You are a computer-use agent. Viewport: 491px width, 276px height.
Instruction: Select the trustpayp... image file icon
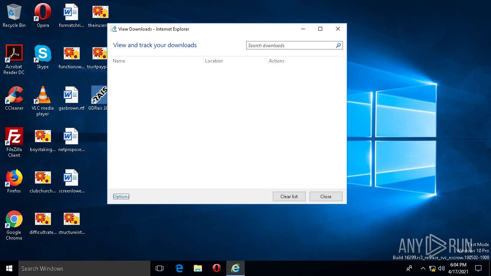(x=97, y=57)
